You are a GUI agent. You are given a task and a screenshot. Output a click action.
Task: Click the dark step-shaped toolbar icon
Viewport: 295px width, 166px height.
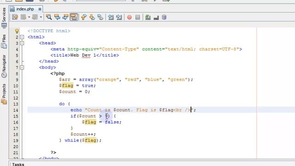tap(156, 18)
